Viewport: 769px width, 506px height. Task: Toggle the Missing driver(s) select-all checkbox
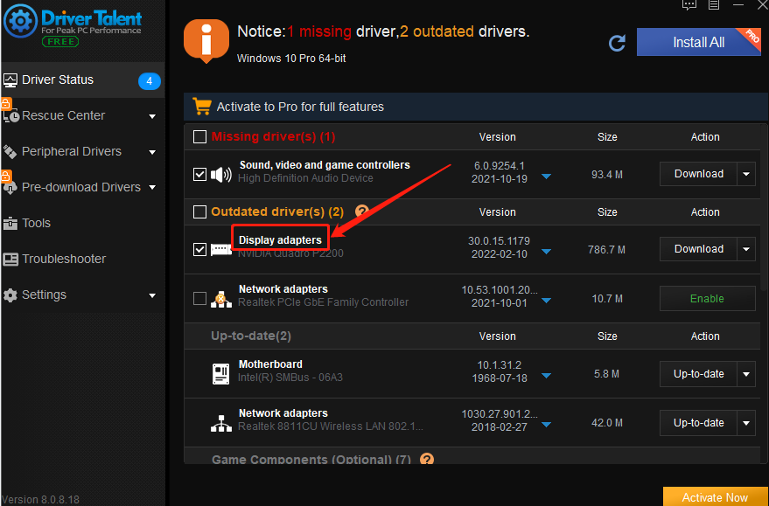(x=199, y=136)
